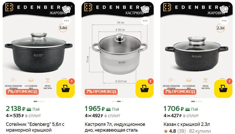
Task: Add Edenberg 5,6л sauté pan to favorites
Action: 66,10
